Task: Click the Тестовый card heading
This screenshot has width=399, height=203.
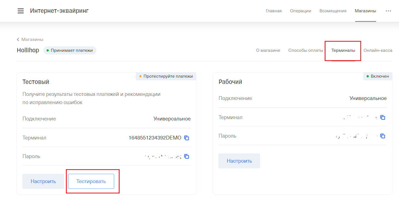Action: (x=36, y=82)
